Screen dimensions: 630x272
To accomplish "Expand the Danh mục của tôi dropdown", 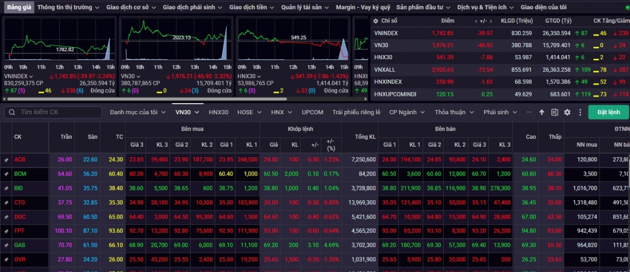I will (137, 112).
